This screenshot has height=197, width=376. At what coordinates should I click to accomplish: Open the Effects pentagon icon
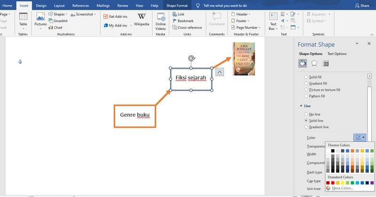click(x=314, y=63)
